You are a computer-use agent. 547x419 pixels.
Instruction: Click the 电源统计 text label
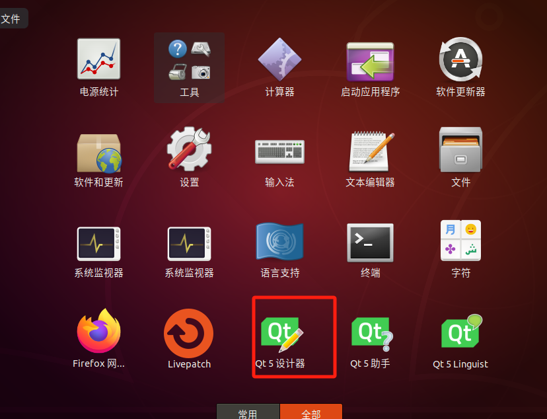click(98, 92)
